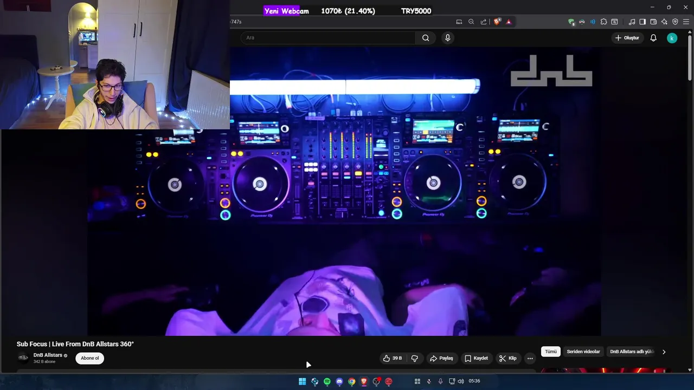Screen dimensions: 694x390
Task: Click the Brave VPN shield icon
Action: tap(675, 22)
